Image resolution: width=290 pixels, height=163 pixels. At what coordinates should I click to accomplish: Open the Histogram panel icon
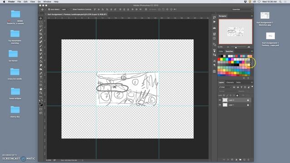(x=214, y=28)
